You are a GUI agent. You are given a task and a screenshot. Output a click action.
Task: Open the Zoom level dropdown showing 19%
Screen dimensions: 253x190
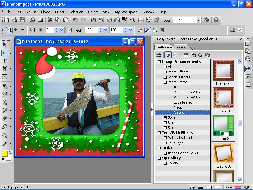(199, 20)
